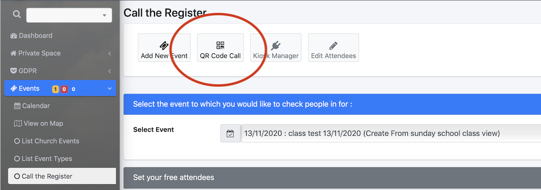The width and height of the screenshot is (541, 190).
Task: Open Calendar in the sidebar
Action: 32,106
